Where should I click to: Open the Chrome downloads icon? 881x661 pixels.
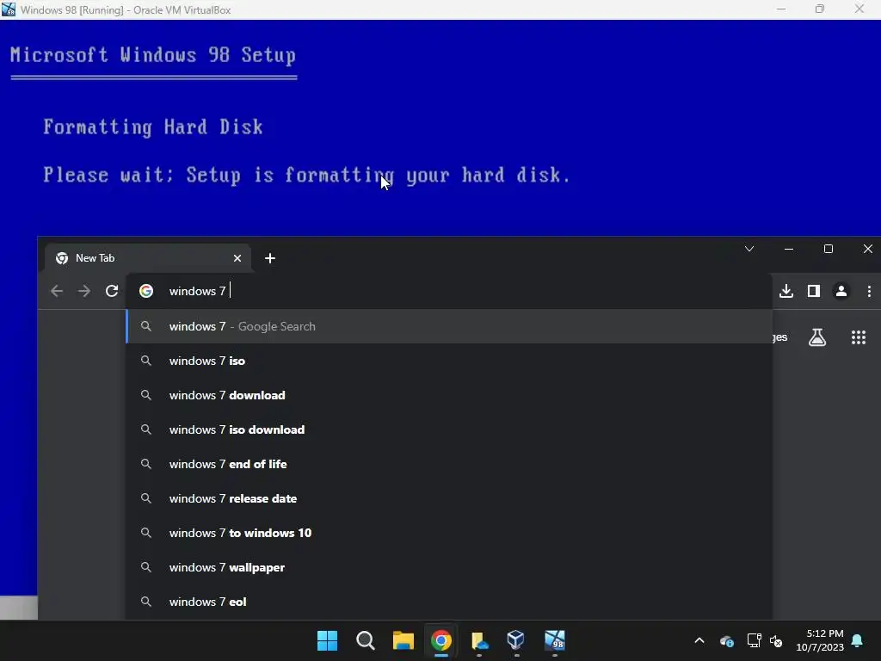[786, 291]
